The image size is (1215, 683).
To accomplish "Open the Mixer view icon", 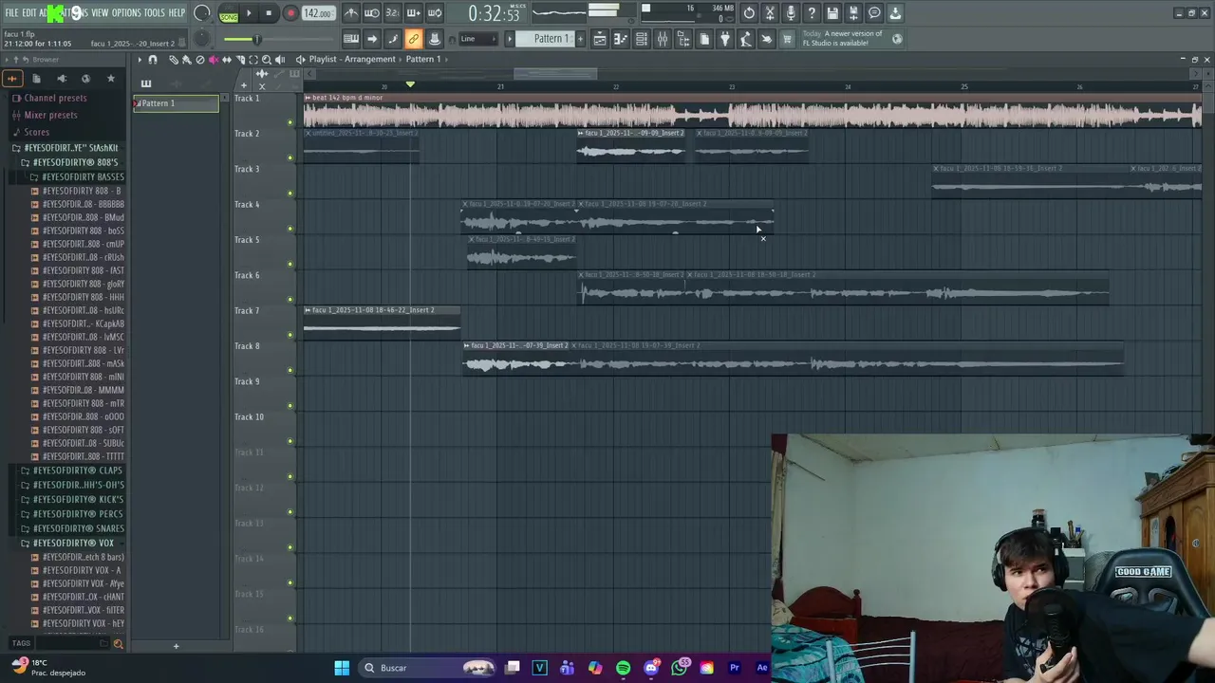I will tap(663, 39).
